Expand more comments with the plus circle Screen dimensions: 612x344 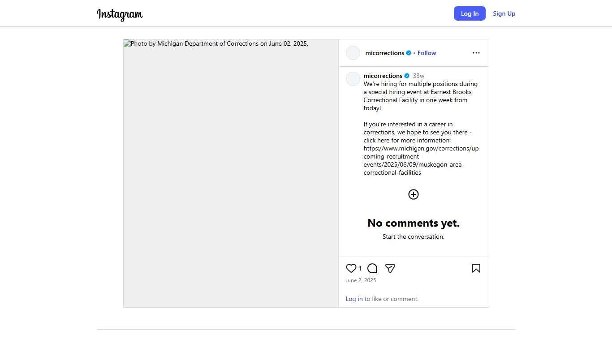414,194
